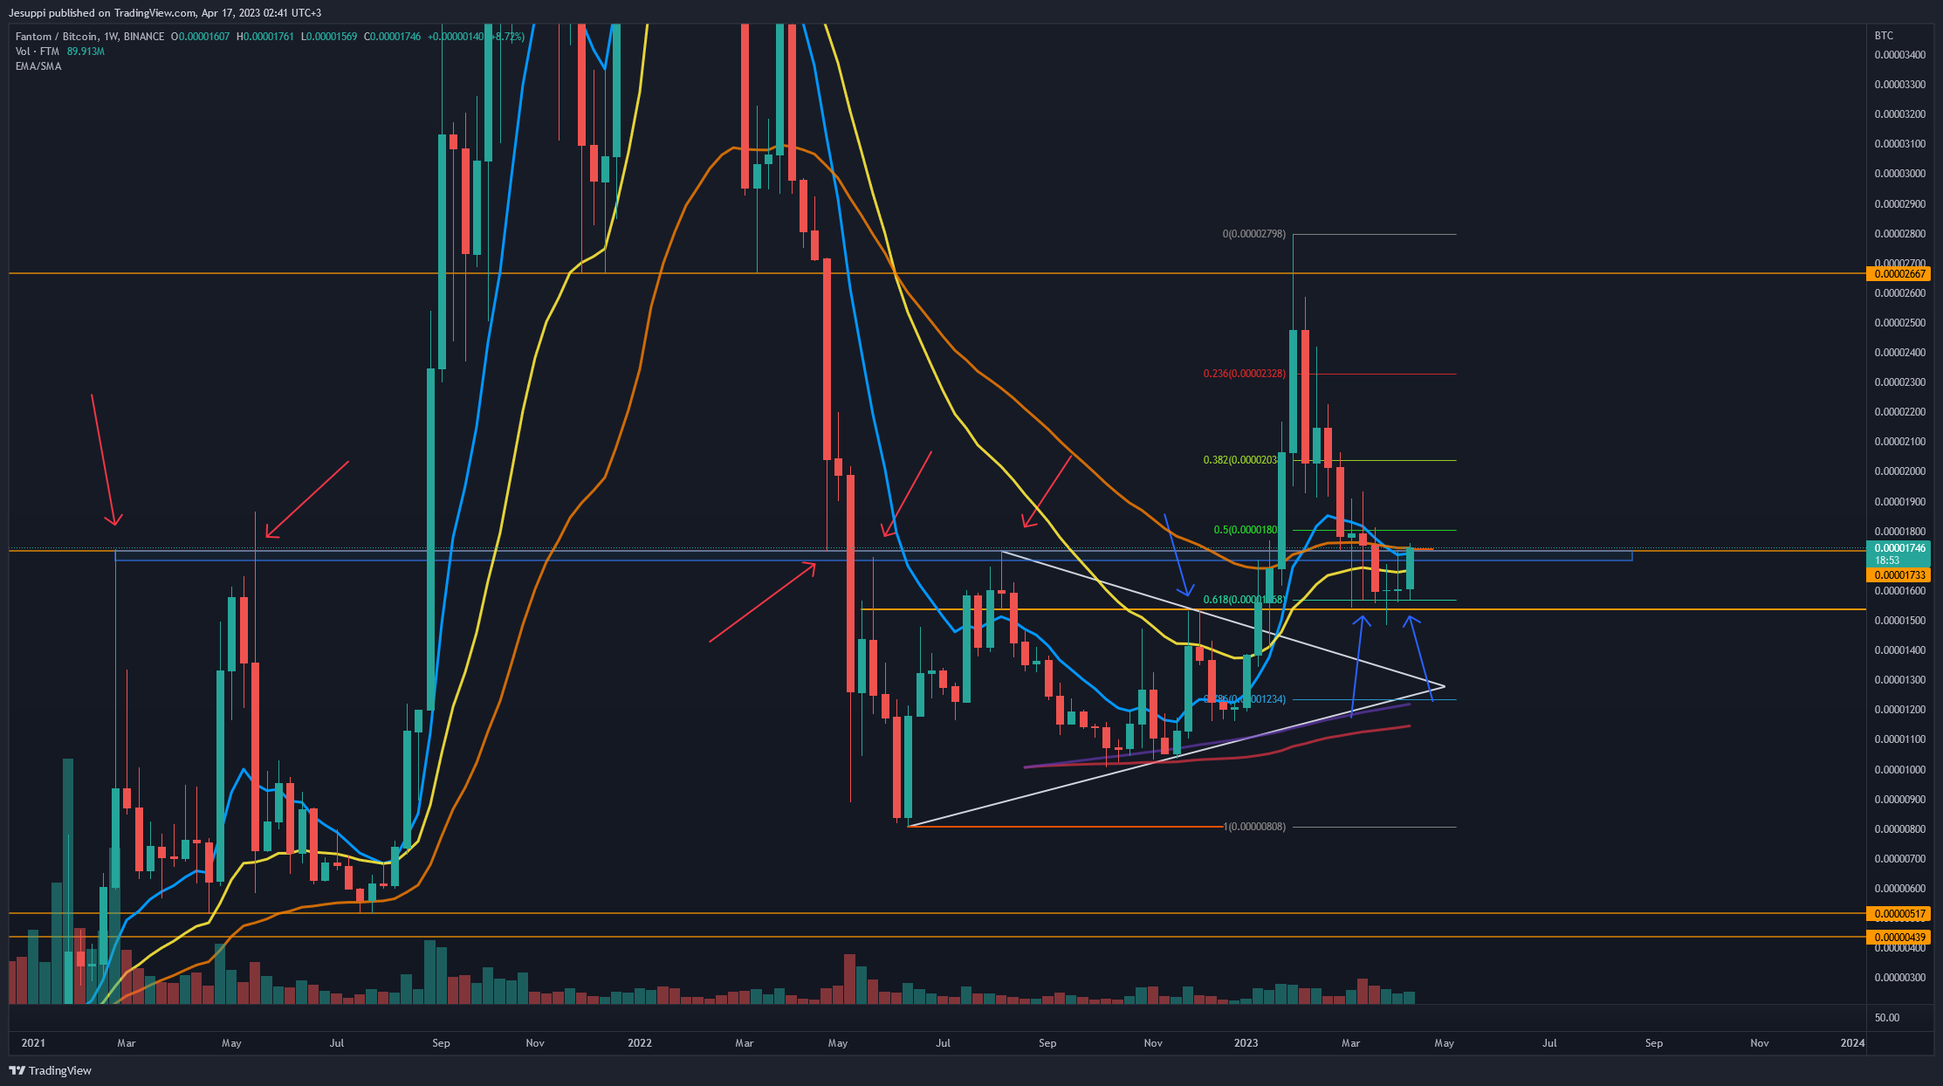Click the green current price label 0.00001746

[1898, 548]
